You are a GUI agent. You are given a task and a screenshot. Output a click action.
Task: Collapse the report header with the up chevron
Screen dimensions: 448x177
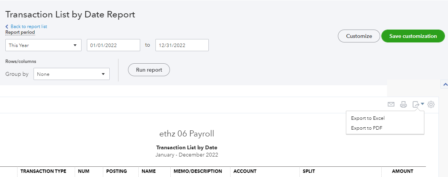point(445,85)
